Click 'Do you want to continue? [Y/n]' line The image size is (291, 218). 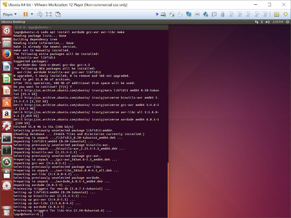click(43, 87)
